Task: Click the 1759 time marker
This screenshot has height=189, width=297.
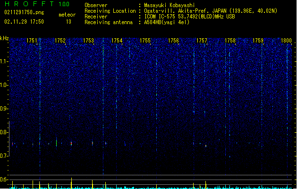Action: coord(258,41)
